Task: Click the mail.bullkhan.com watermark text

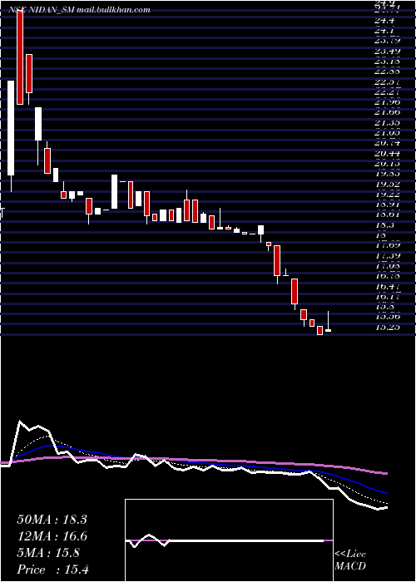Action: pos(114,10)
